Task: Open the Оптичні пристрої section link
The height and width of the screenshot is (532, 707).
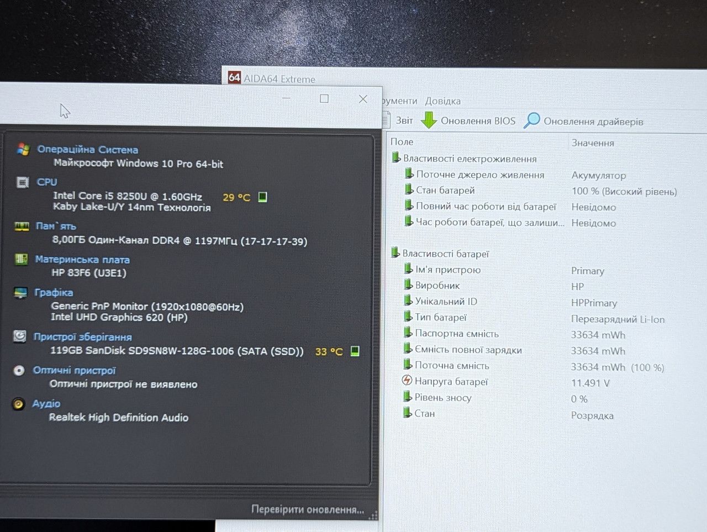Action: 75,370
